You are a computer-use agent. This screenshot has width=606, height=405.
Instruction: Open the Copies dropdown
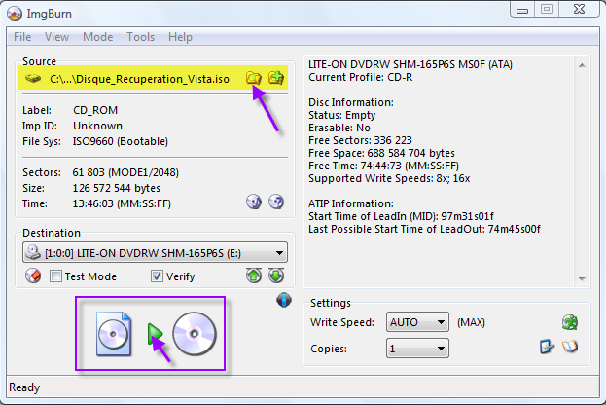point(417,349)
